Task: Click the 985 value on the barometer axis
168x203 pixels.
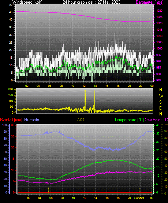Action: [158, 67]
